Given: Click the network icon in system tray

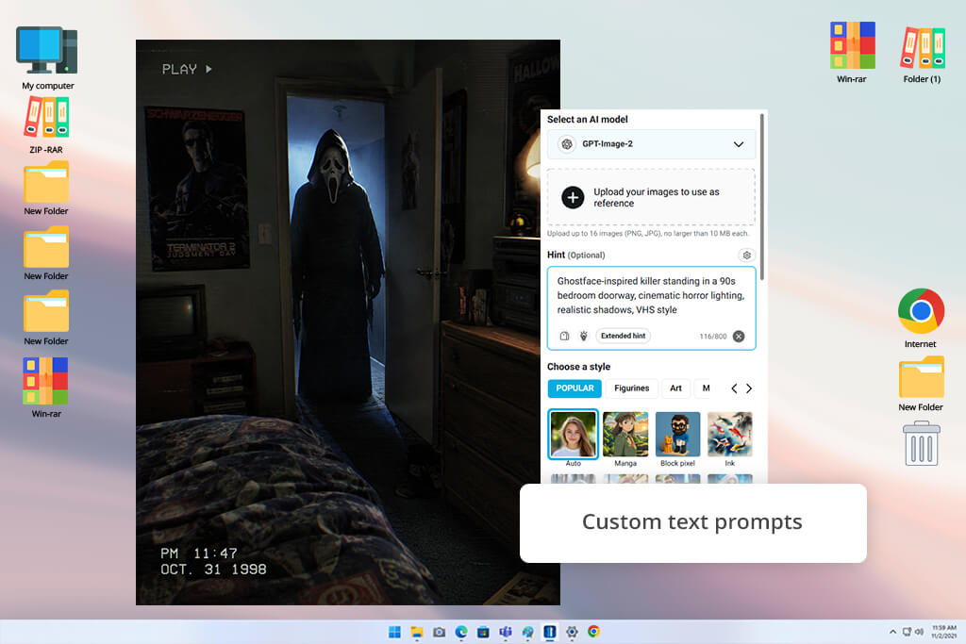Looking at the screenshot, I should point(907,632).
